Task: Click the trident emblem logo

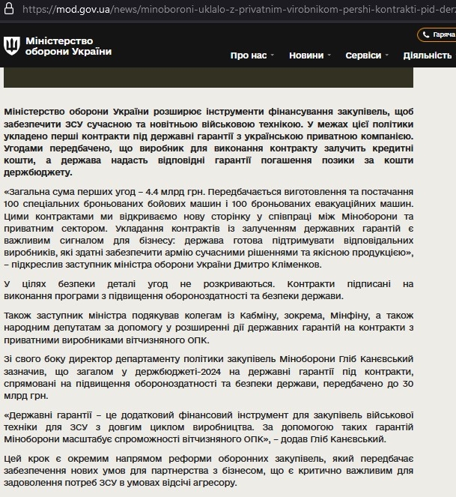Action: tap(12, 45)
